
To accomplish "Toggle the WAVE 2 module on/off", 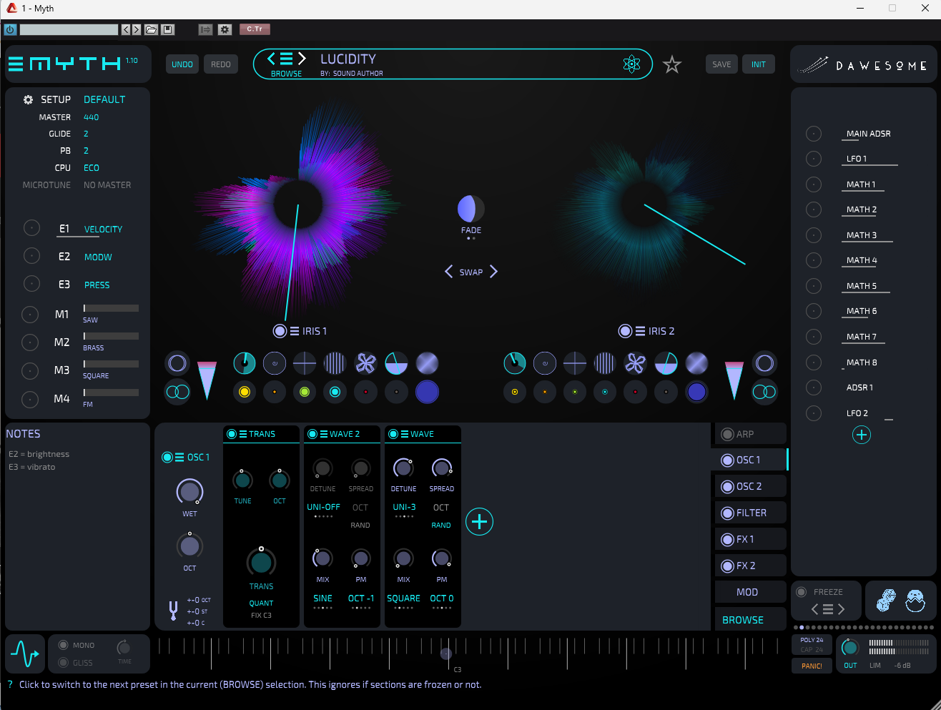I will 312,434.
